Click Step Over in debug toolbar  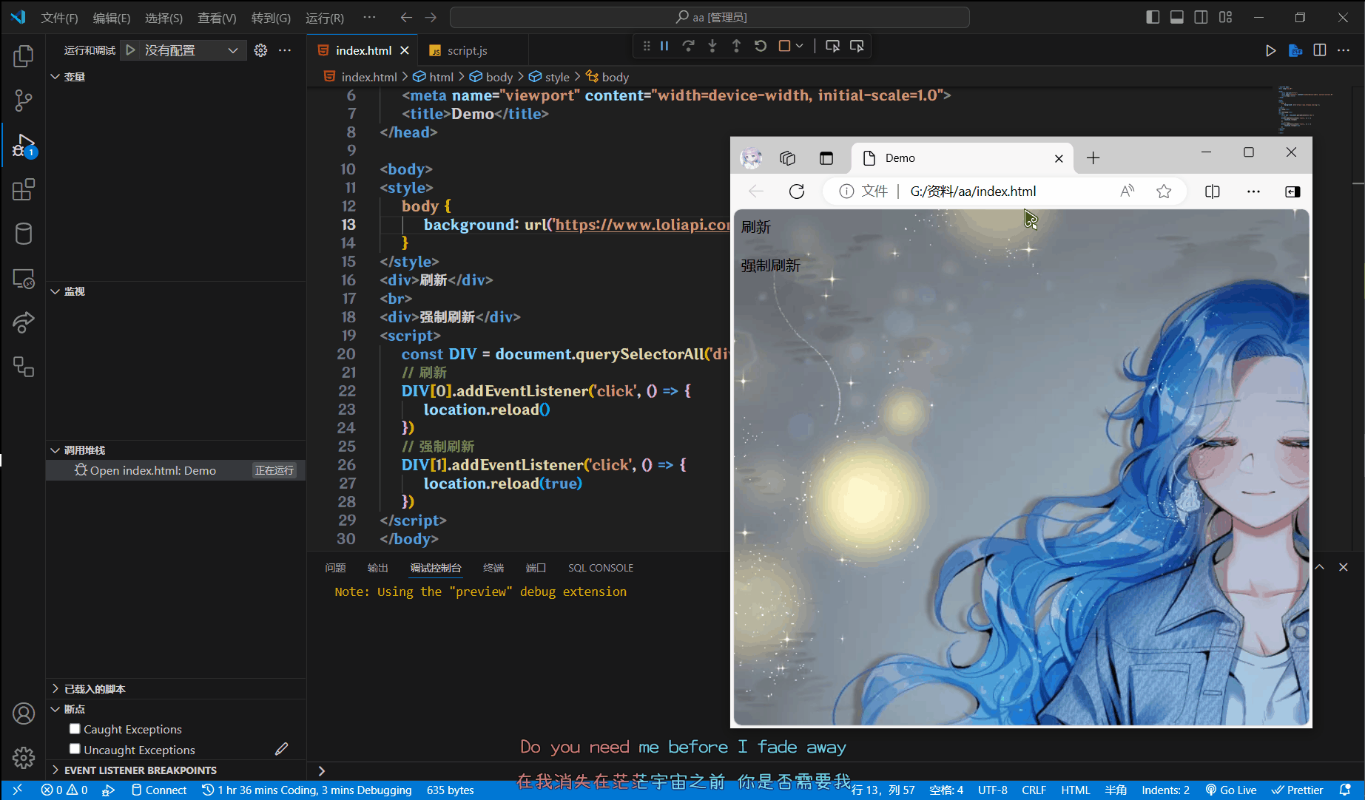[688, 46]
